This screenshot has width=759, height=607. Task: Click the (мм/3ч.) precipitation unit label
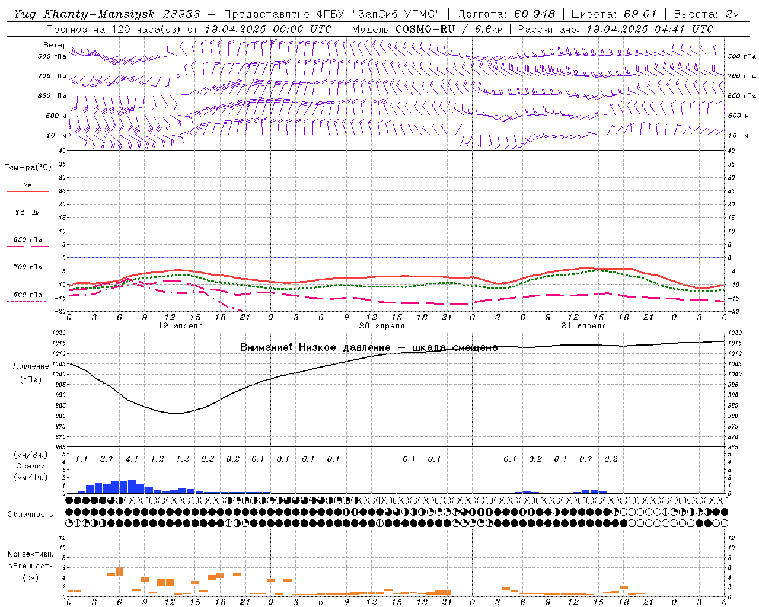click(x=31, y=455)
